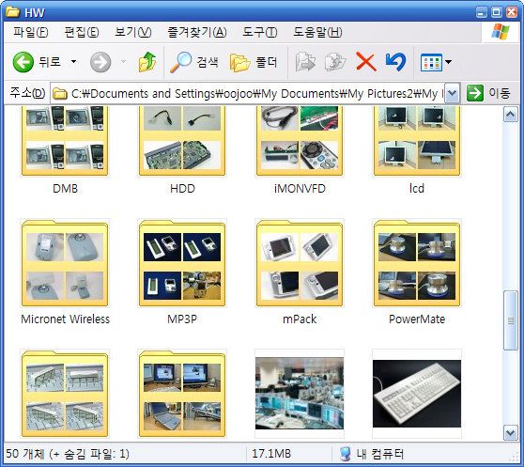Screen dimensions: 524x467
Task: Click the Move To toolbar icon
Action: 305,62
